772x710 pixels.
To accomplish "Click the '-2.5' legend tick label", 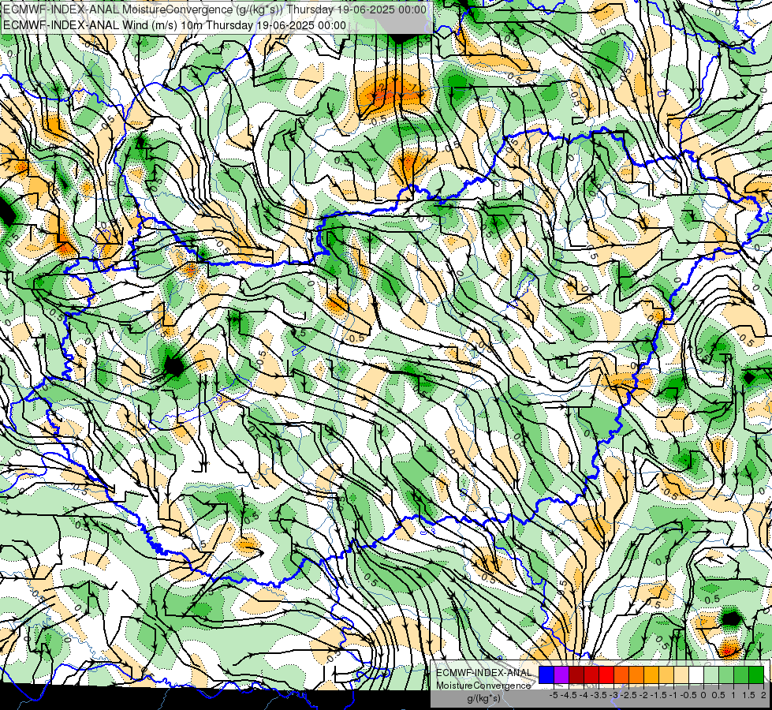I will (628, 695).
